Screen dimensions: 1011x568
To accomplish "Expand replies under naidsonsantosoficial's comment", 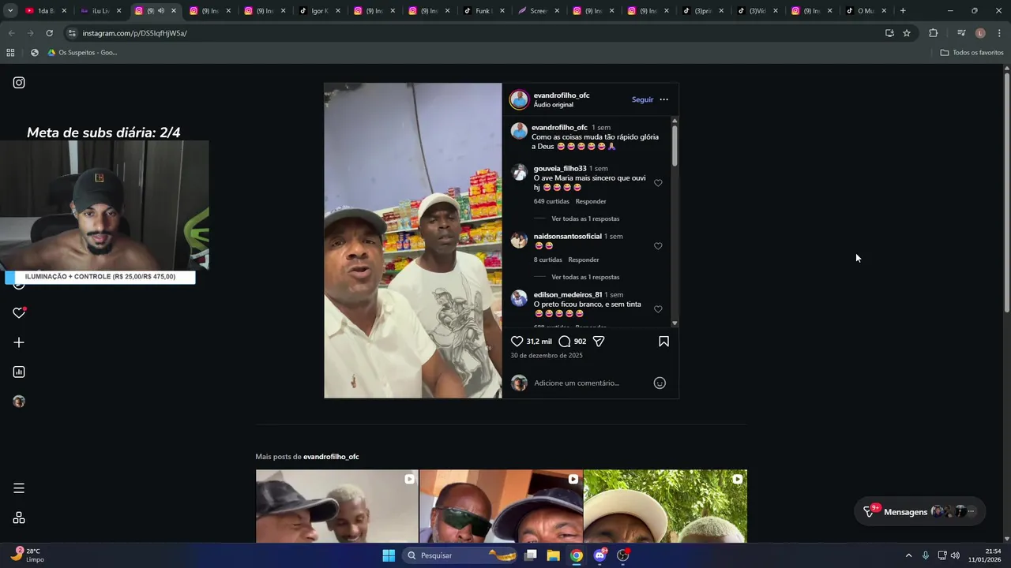I will pyautogui.click(x=584, y=277).
